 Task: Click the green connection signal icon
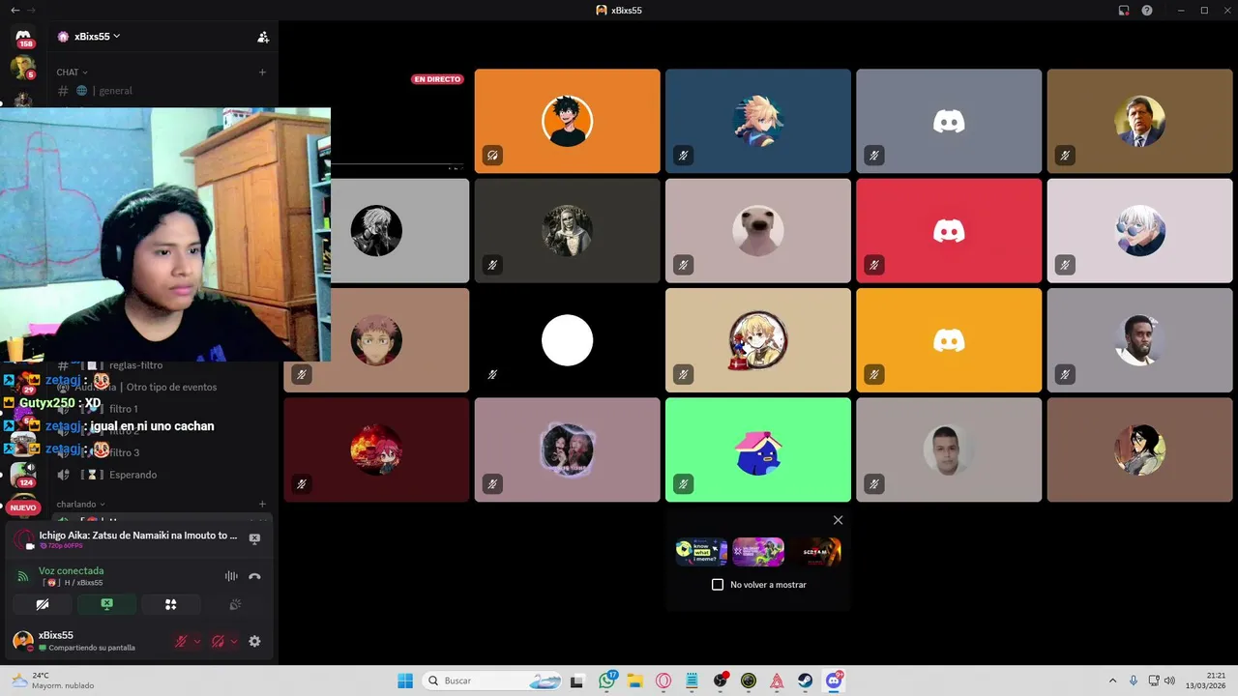pyautogui.click(x=23, y=576)
